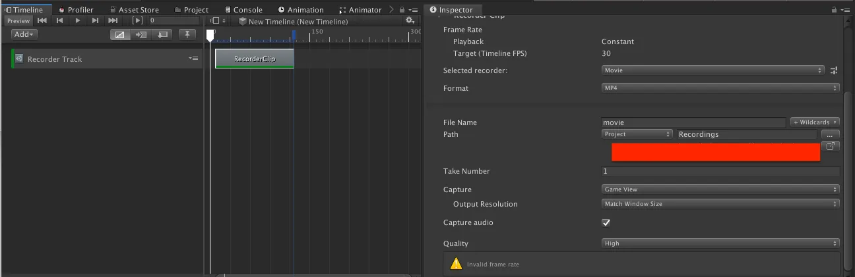Open the Quality dropdown 'High'

(x=720, y=243)
